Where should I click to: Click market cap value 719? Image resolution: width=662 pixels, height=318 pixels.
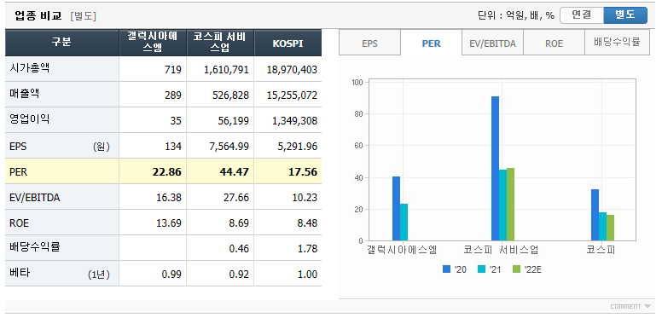(173, 70)
